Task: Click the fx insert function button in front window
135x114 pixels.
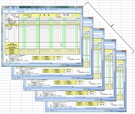Action: pyautogui.click(x=23, y=11)
